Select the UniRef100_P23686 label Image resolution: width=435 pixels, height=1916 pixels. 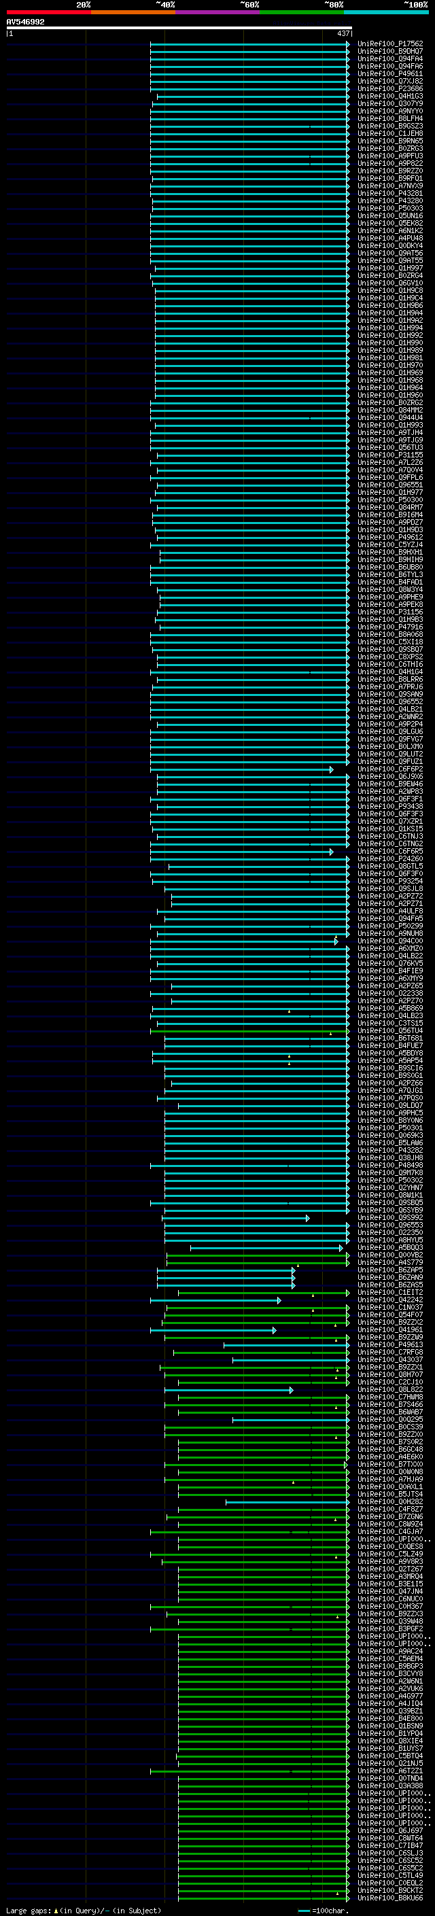coord(389,88)
